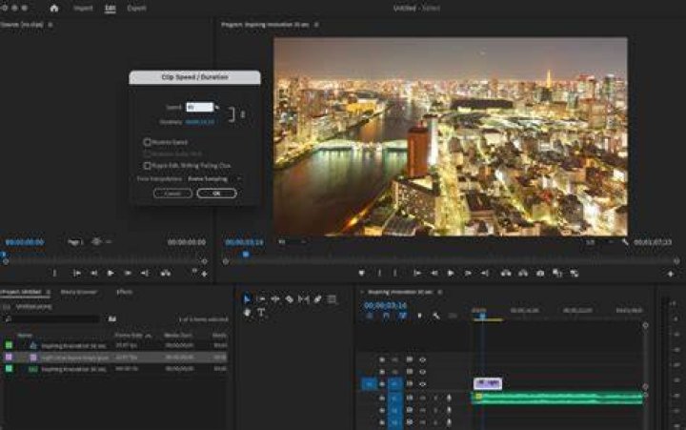Select the Track Select Forward tool

tap(261, 299)
